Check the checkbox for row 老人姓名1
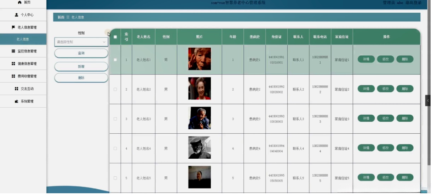This screenshot has height=195, width=432. tap(115, 60)
